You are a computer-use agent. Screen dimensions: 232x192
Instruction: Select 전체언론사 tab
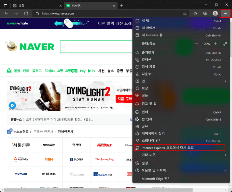66,132
